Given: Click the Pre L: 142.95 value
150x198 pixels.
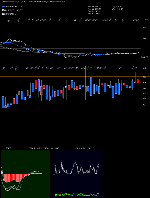Looking at the screenshot, I should click(x=94, y=11).
